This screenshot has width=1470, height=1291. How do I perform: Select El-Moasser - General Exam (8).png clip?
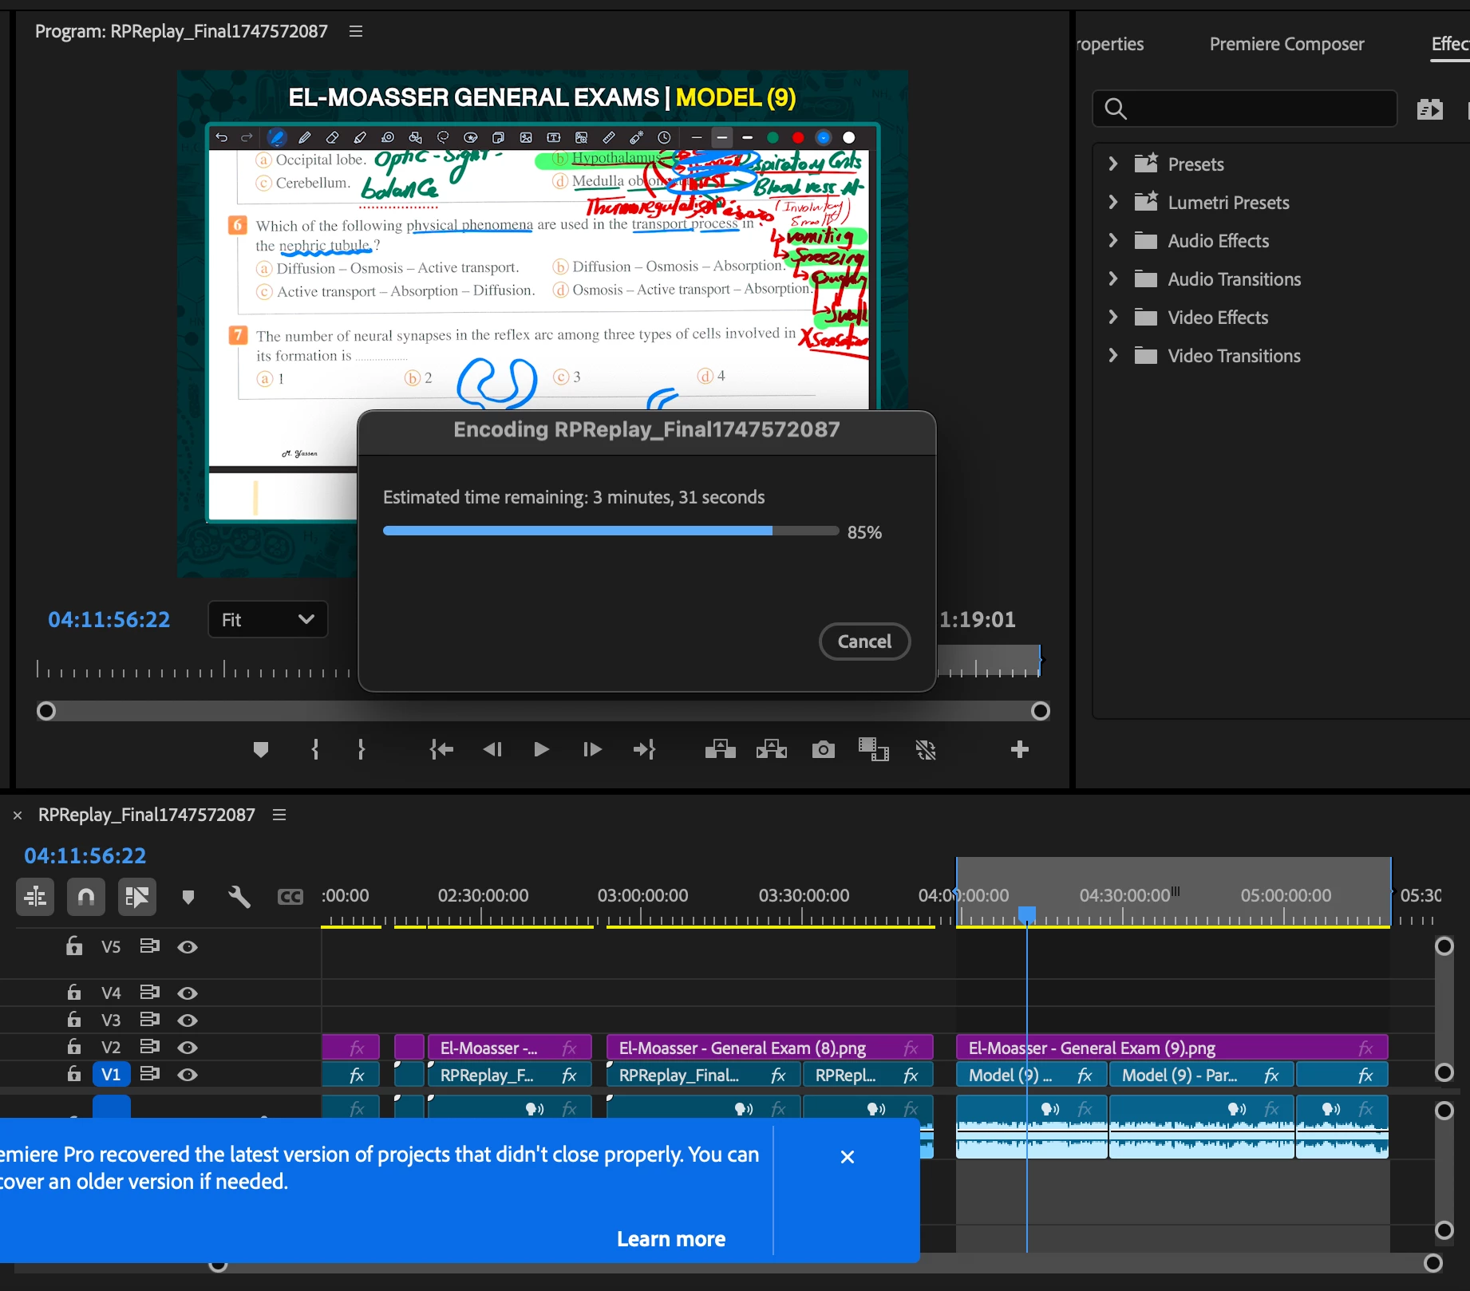pos(769,1048)
